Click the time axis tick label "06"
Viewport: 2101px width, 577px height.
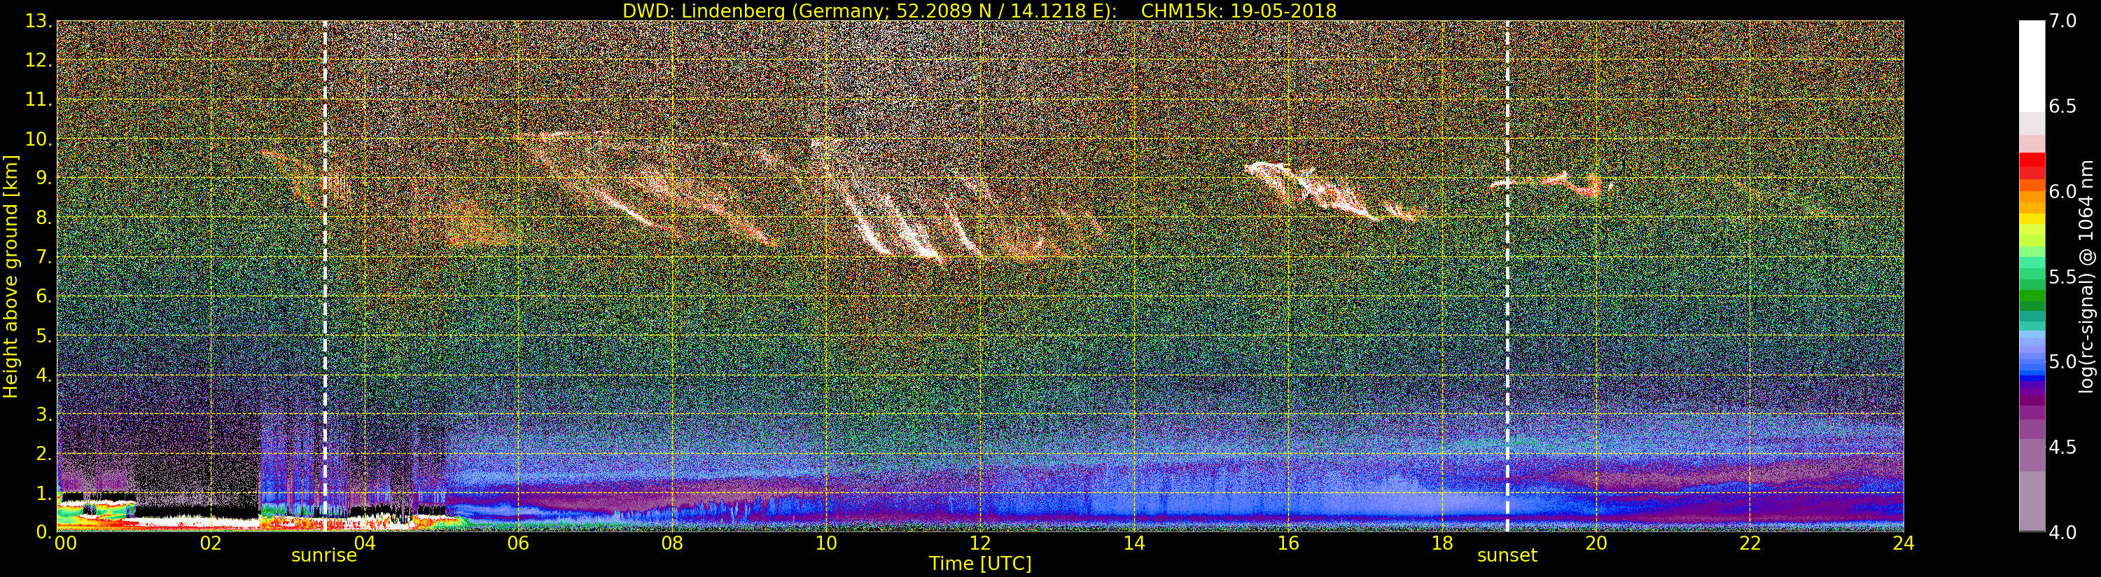tap(519, 543)
